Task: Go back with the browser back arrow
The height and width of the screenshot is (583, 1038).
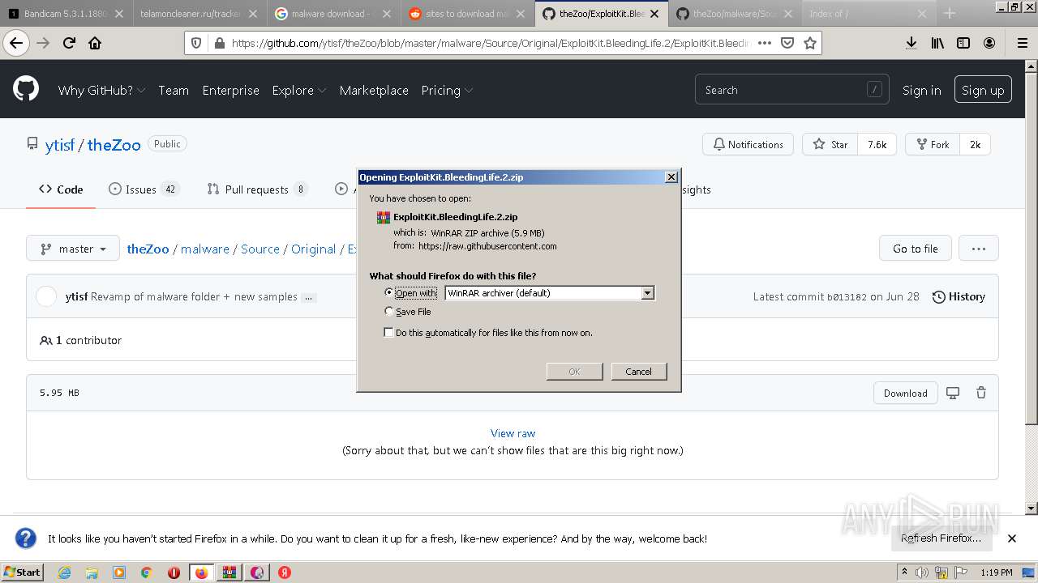Action: [16, 43]
